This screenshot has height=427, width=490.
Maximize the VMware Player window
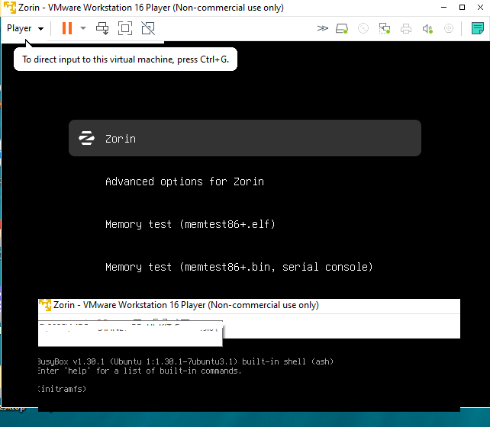[463, 7]
